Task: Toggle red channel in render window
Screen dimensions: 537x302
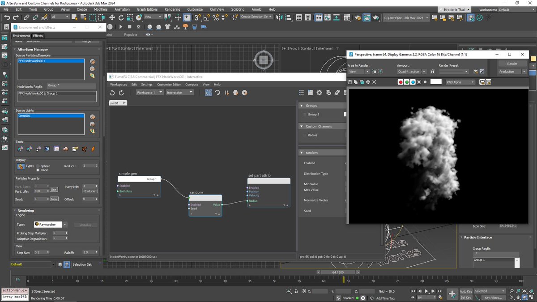Action: pos(401,82)
